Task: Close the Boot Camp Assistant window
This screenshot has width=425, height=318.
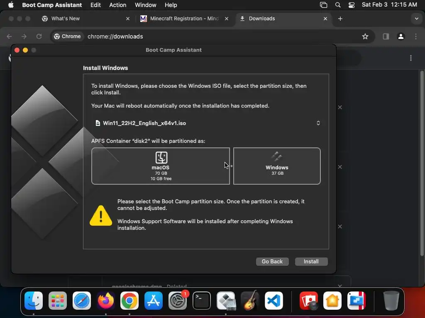Action: [x=17, y=50]
